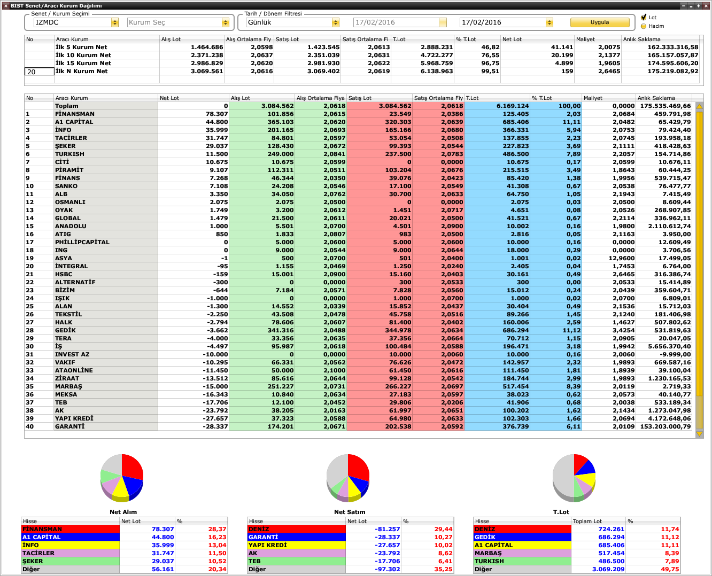Edit the 20 value in İlk N Kurum row
This screenshot has height=576, width=712.
40,72
